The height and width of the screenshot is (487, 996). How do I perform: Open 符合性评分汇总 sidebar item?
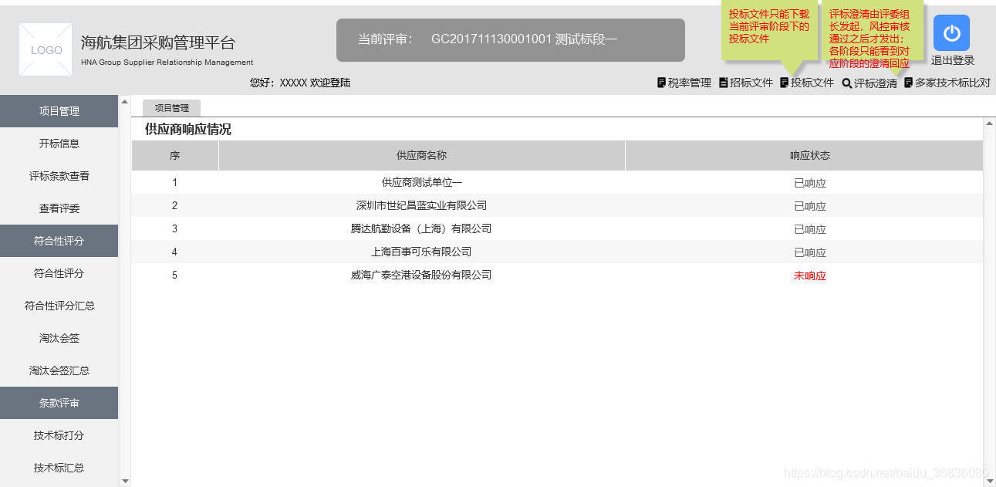[x=59, y=306]
